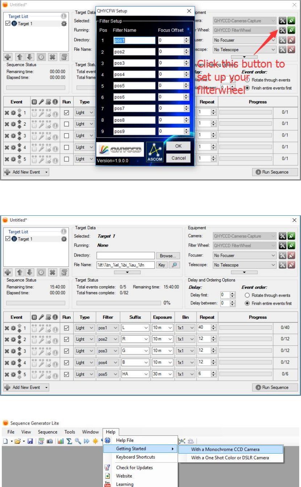The image size is (301, 487).
Task: Click Open folder icon in Sequence Generator Lite toolbar
Action: pos(17,441)
